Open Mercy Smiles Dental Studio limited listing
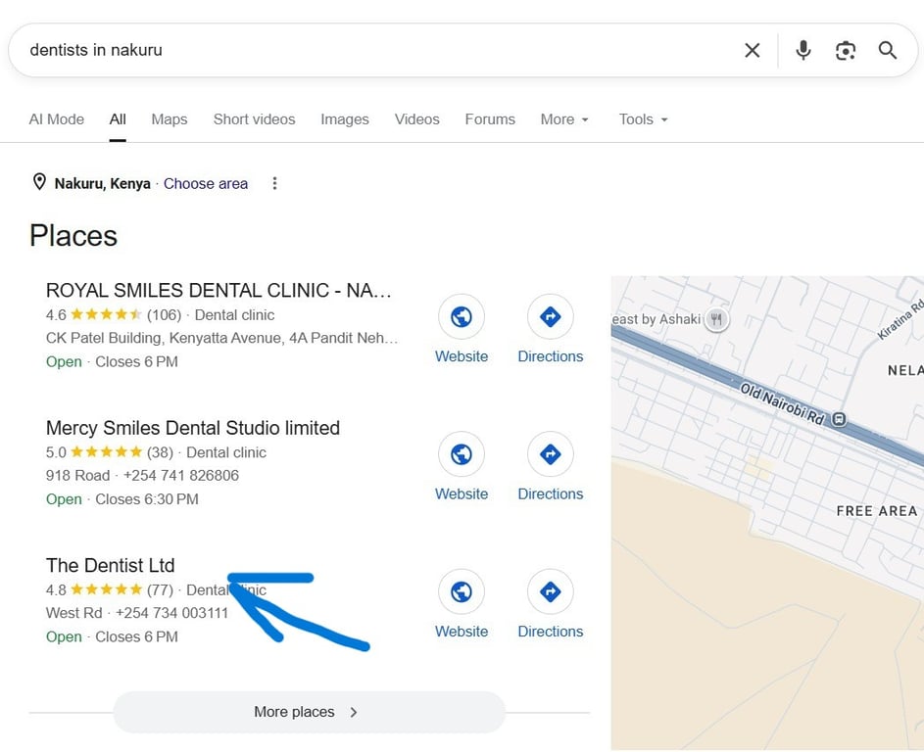 click(x=193, y=428)
